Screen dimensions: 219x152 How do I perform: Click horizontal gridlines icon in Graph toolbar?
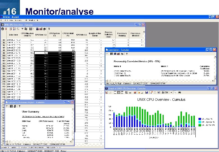(130, 92)
